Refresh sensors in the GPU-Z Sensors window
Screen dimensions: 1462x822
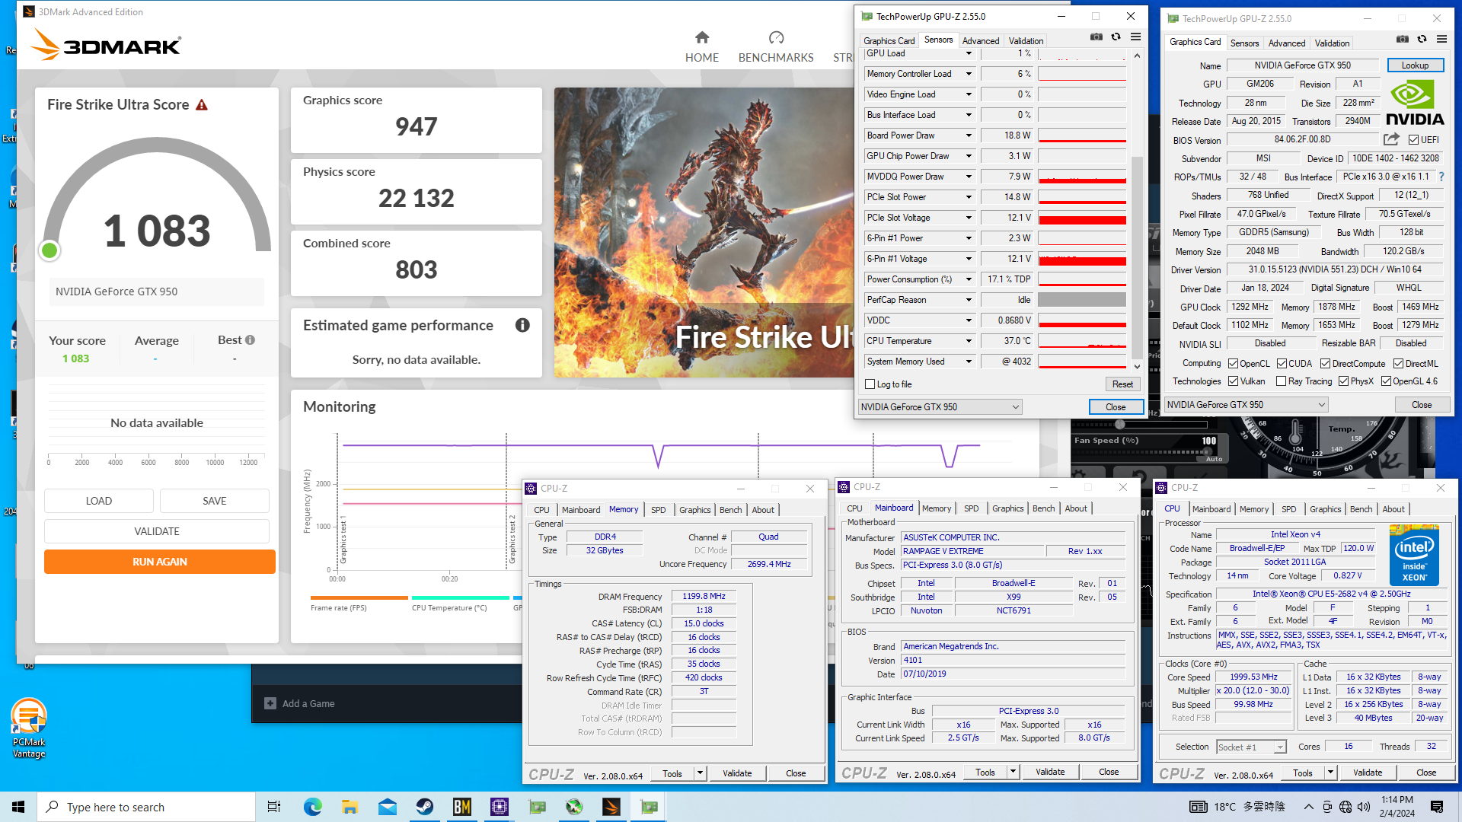[x=1116, y=37]
